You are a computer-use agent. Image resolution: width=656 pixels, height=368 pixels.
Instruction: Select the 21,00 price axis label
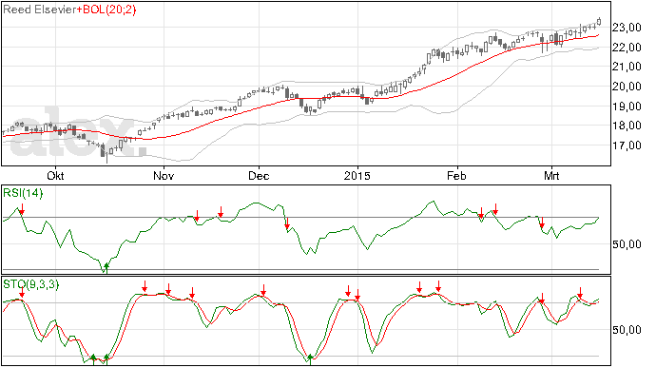[x=627, y=67]
